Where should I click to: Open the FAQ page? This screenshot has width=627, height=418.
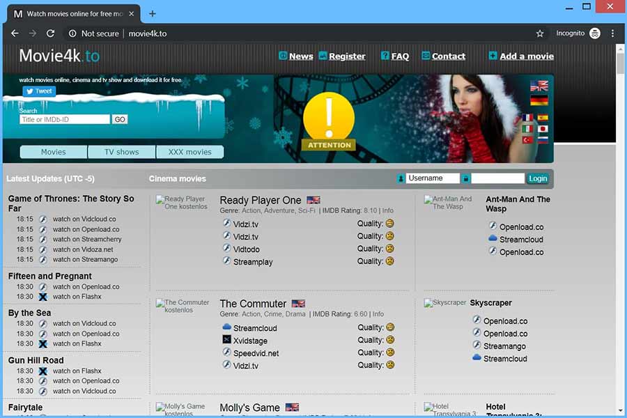[x=400, y=56]
